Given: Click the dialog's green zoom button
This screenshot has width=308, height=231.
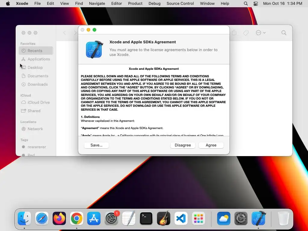Looking at the screenshot, I should [x=94, y=30].
